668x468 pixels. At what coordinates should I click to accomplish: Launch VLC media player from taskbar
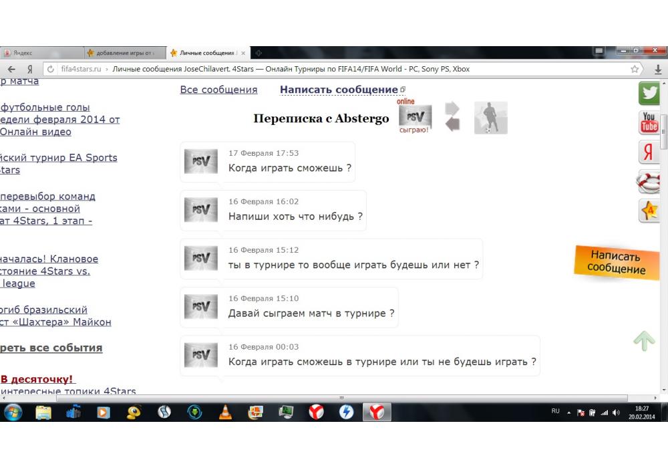pyautogui.click(x=225, y=412)
